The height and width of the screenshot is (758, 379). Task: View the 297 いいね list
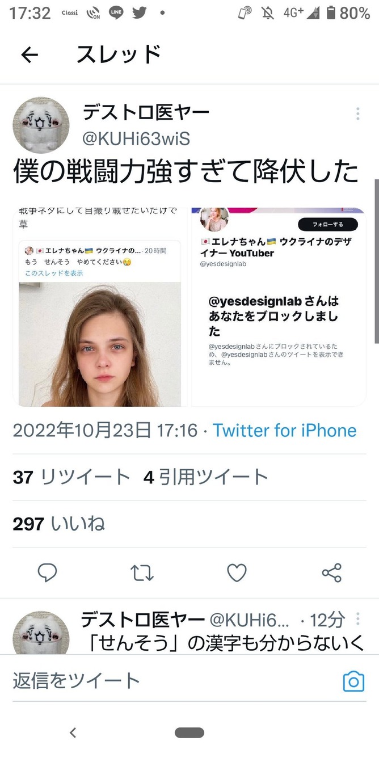coord(59,524)
